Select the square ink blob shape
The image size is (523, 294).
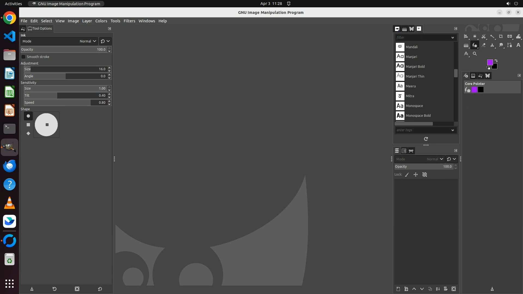[28, 125]
